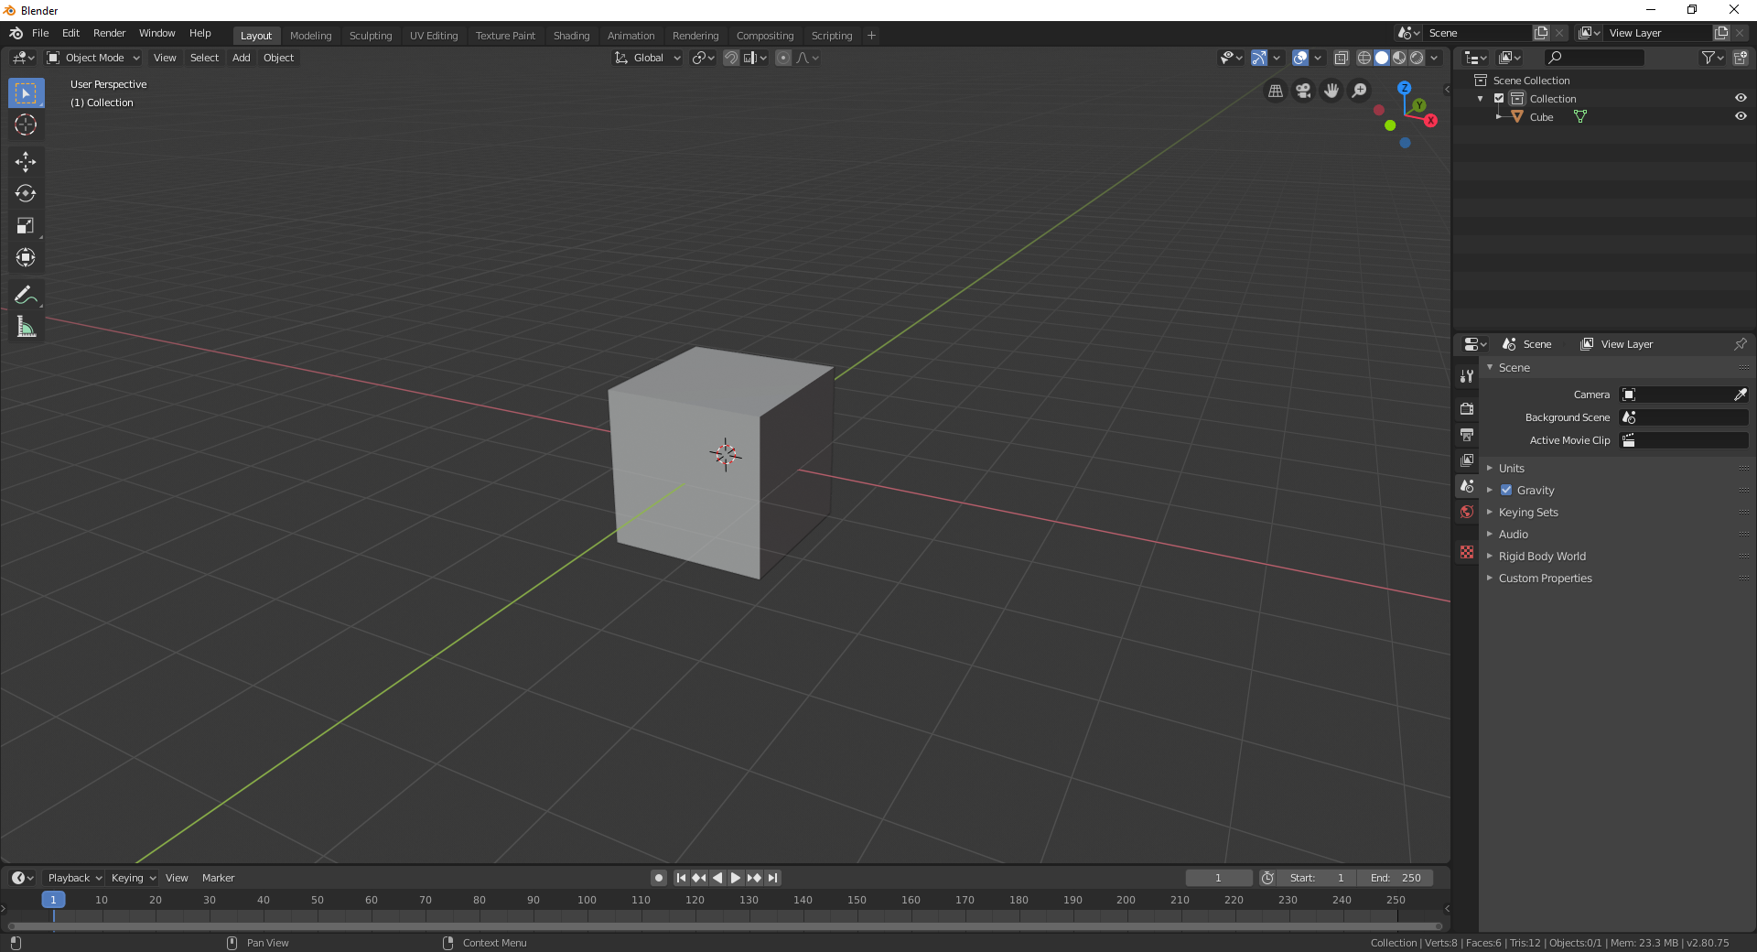The image size is (1757, 952).
Task: Hide the Cube with eye icon
Action: pos(1741,116)
